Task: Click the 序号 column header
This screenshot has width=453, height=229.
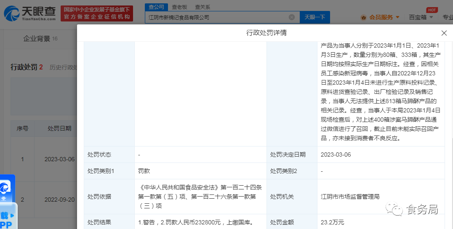Action: [x=23, y=128]
